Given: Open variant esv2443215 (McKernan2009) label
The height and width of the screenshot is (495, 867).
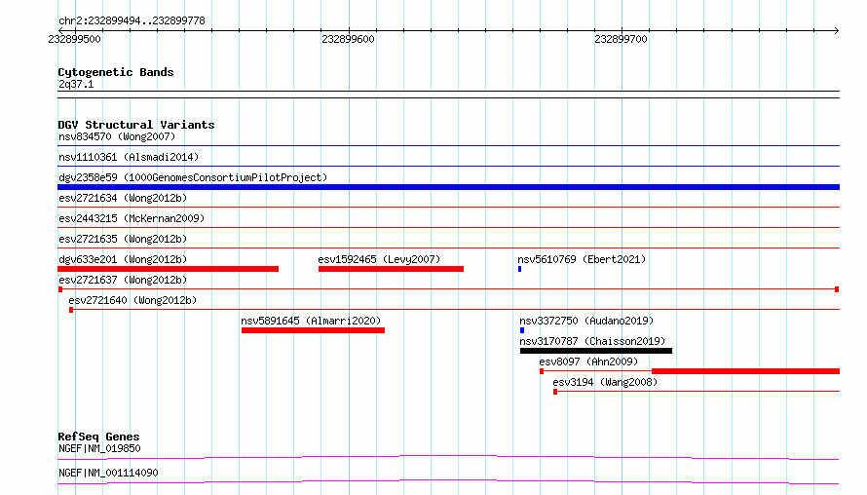Looking at the screenshot, I should [x=132, y=218].
